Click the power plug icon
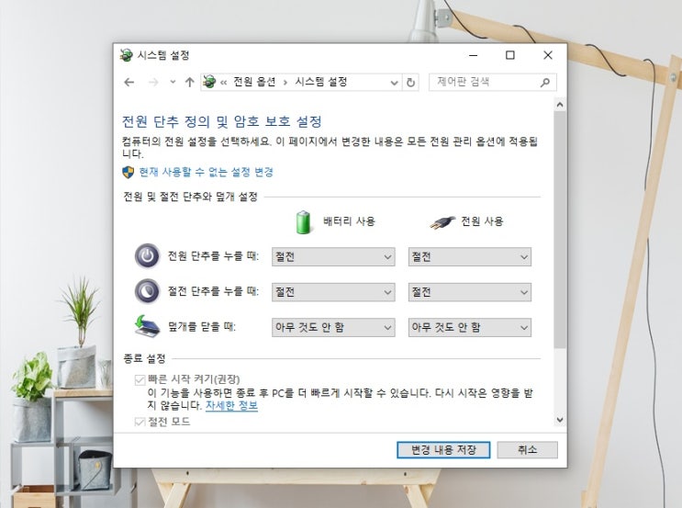The height and width of the screenshot is (508, 682). [x=442, y=222]
